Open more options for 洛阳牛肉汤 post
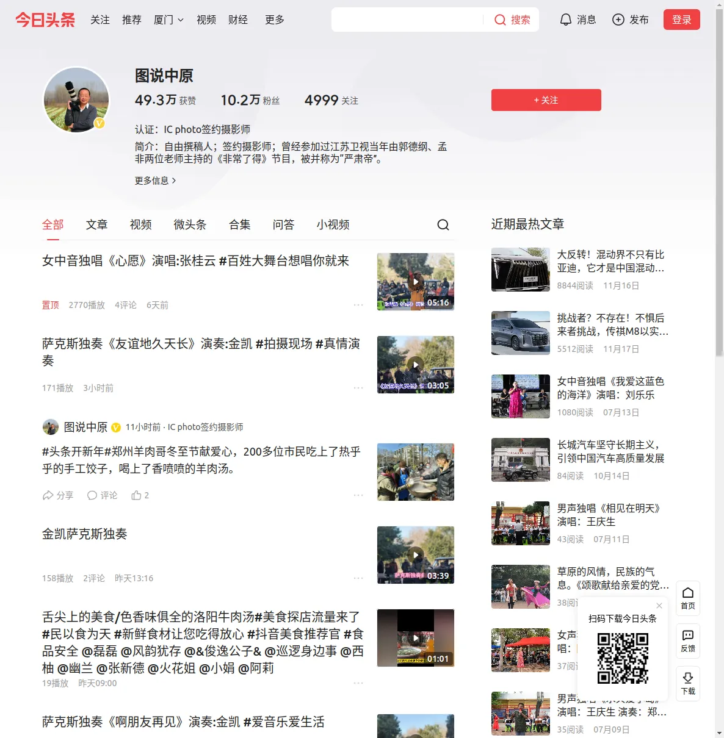 pyautogui.click(x=358, y=683)
